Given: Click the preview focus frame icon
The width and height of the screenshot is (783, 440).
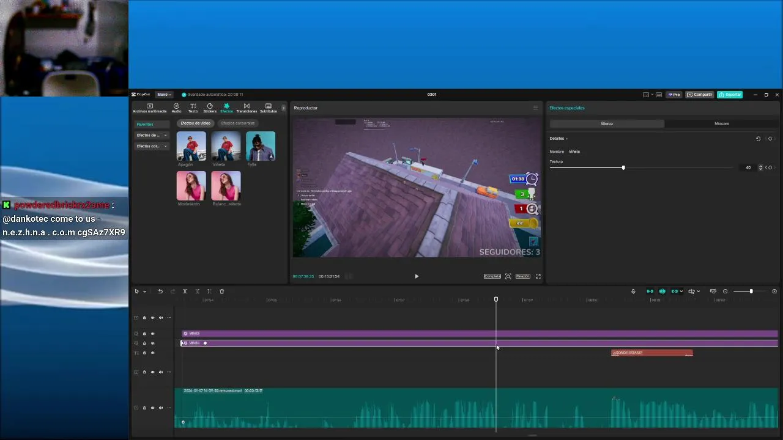Looking at the screenshot, I should [x=508, y=276].
